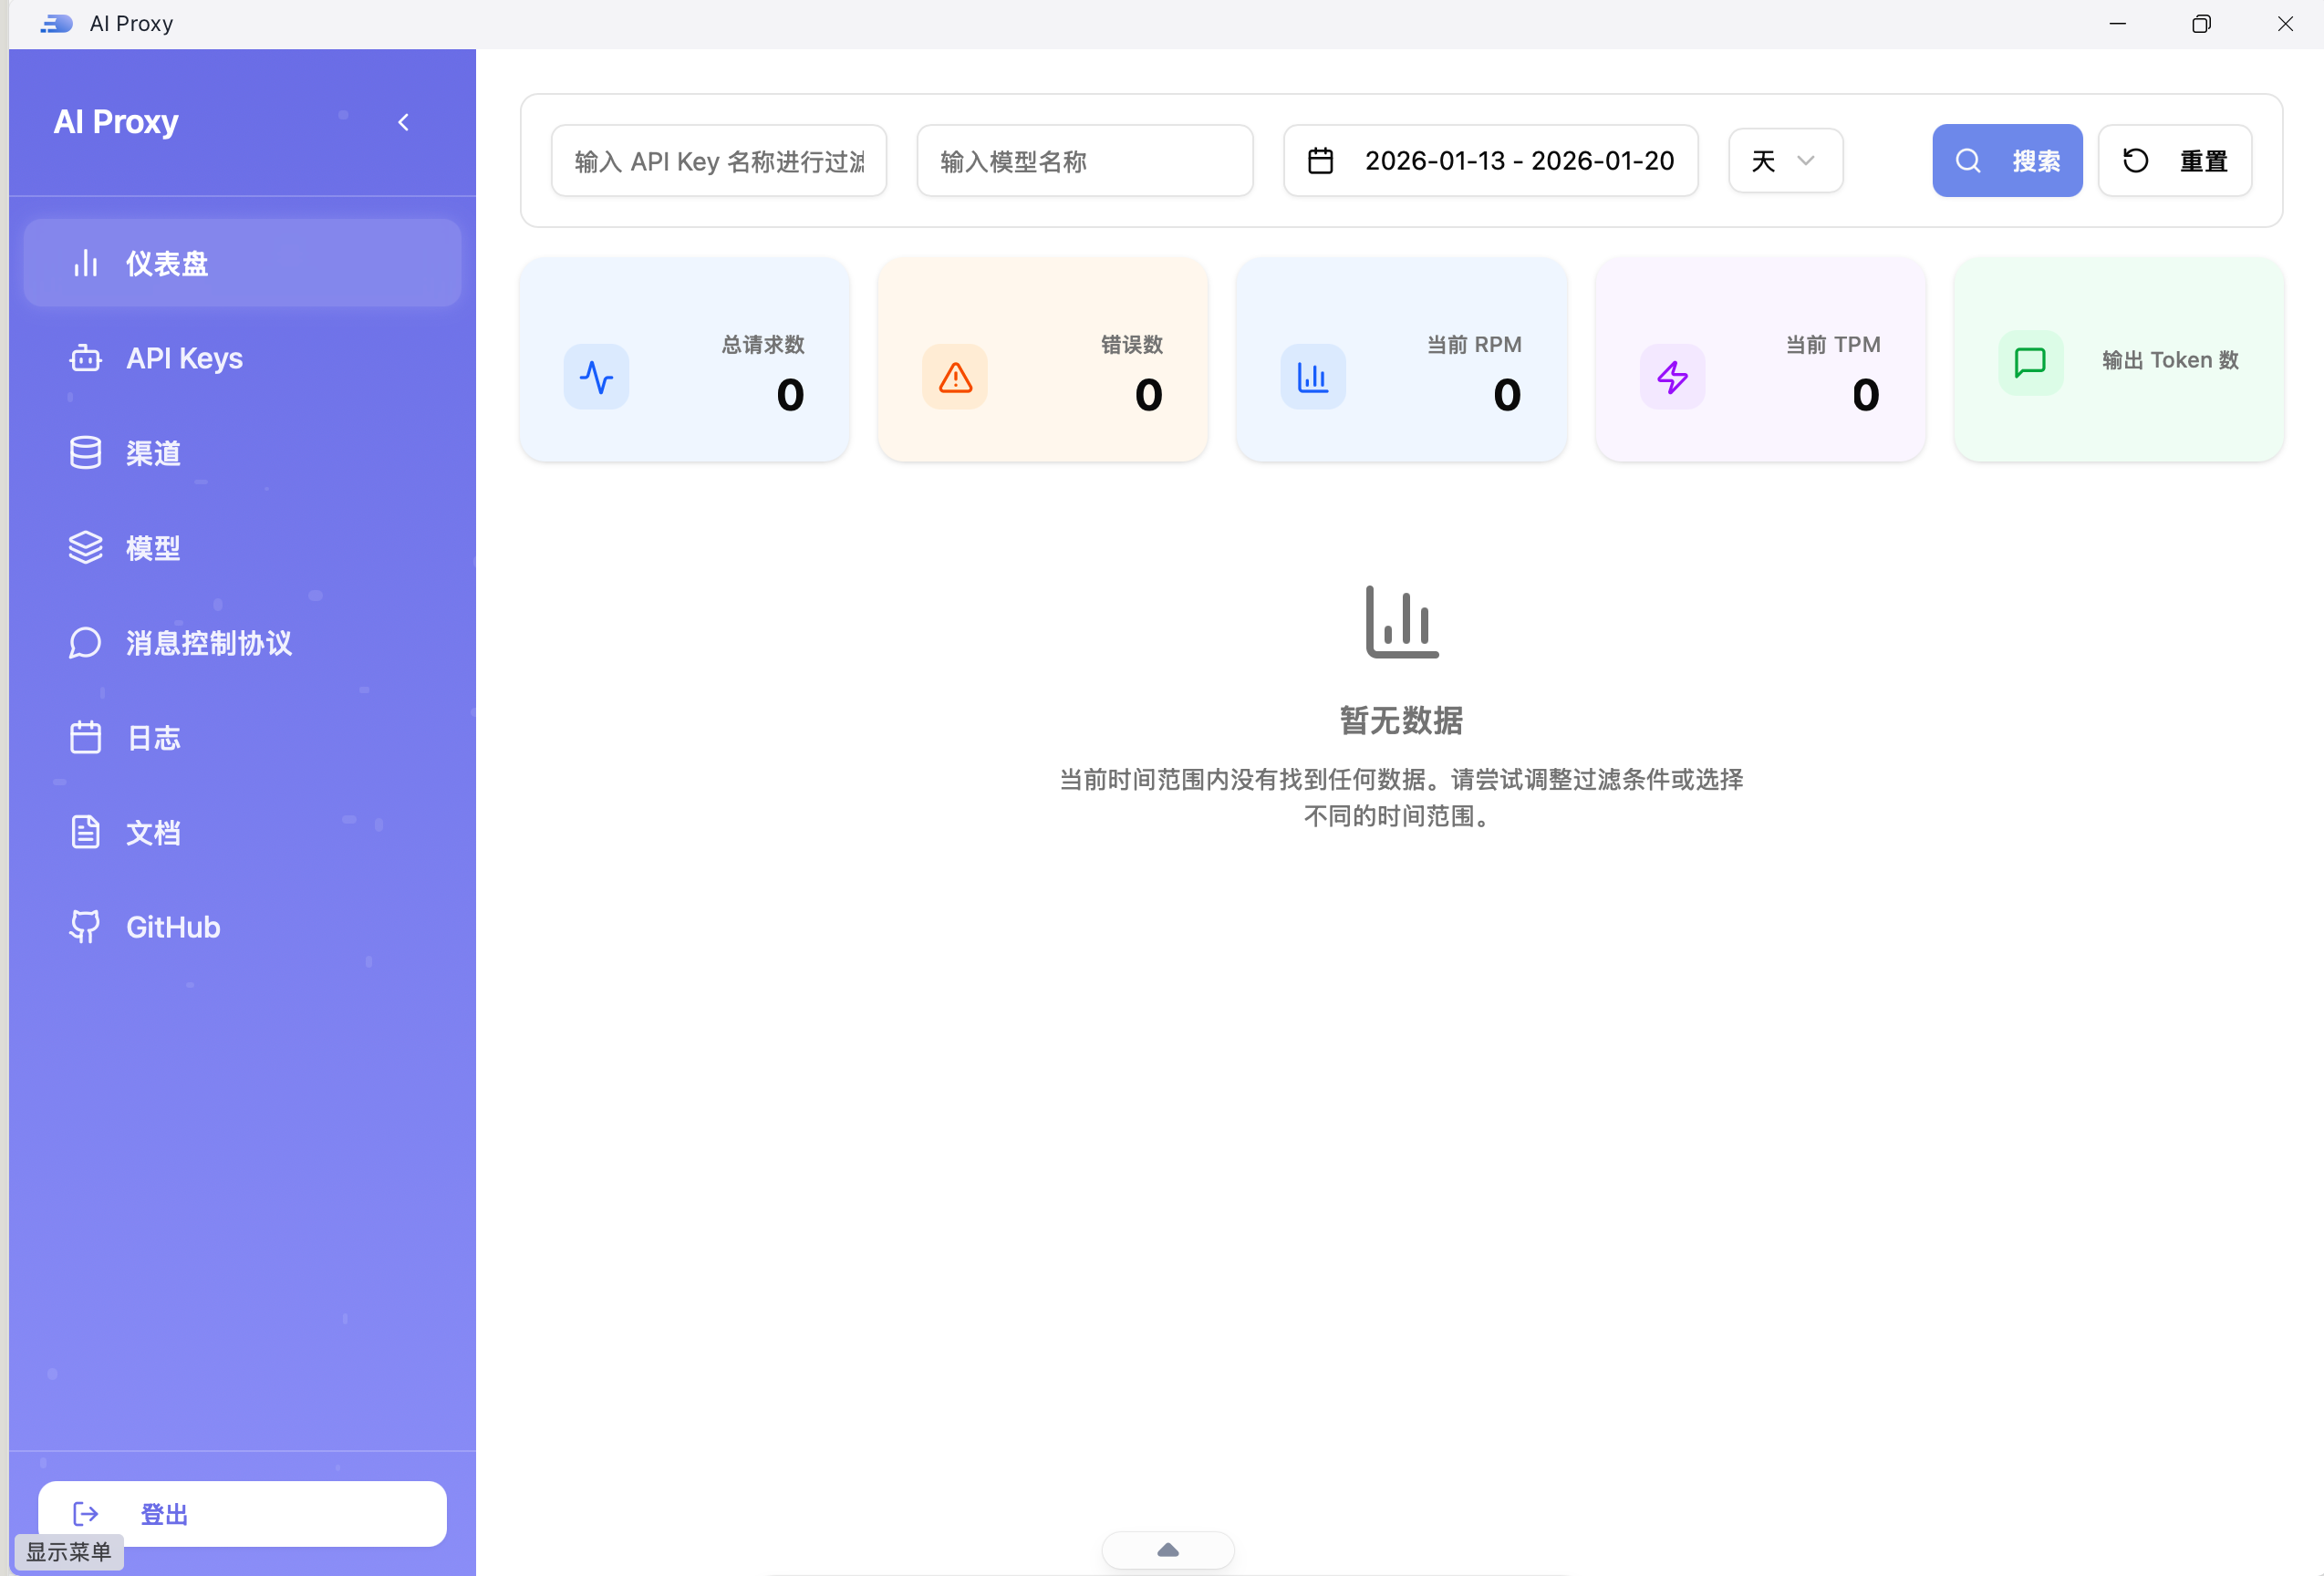This screenshot has height=1576, width=2324.
Task: Select the layers icon beside 模型
Action: [x=85, y=547]
